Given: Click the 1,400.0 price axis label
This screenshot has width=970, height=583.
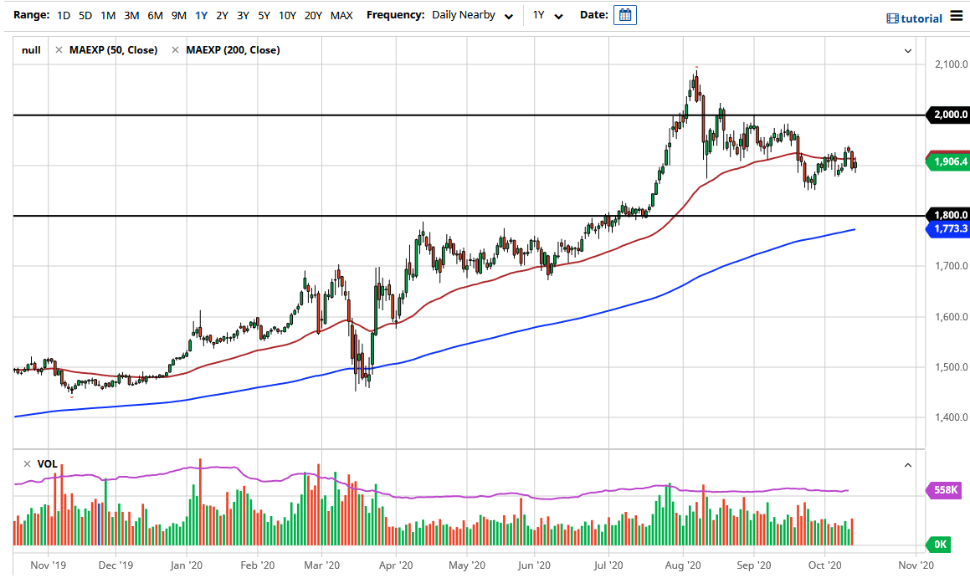Looking at the screenshot, I should 951,417.
